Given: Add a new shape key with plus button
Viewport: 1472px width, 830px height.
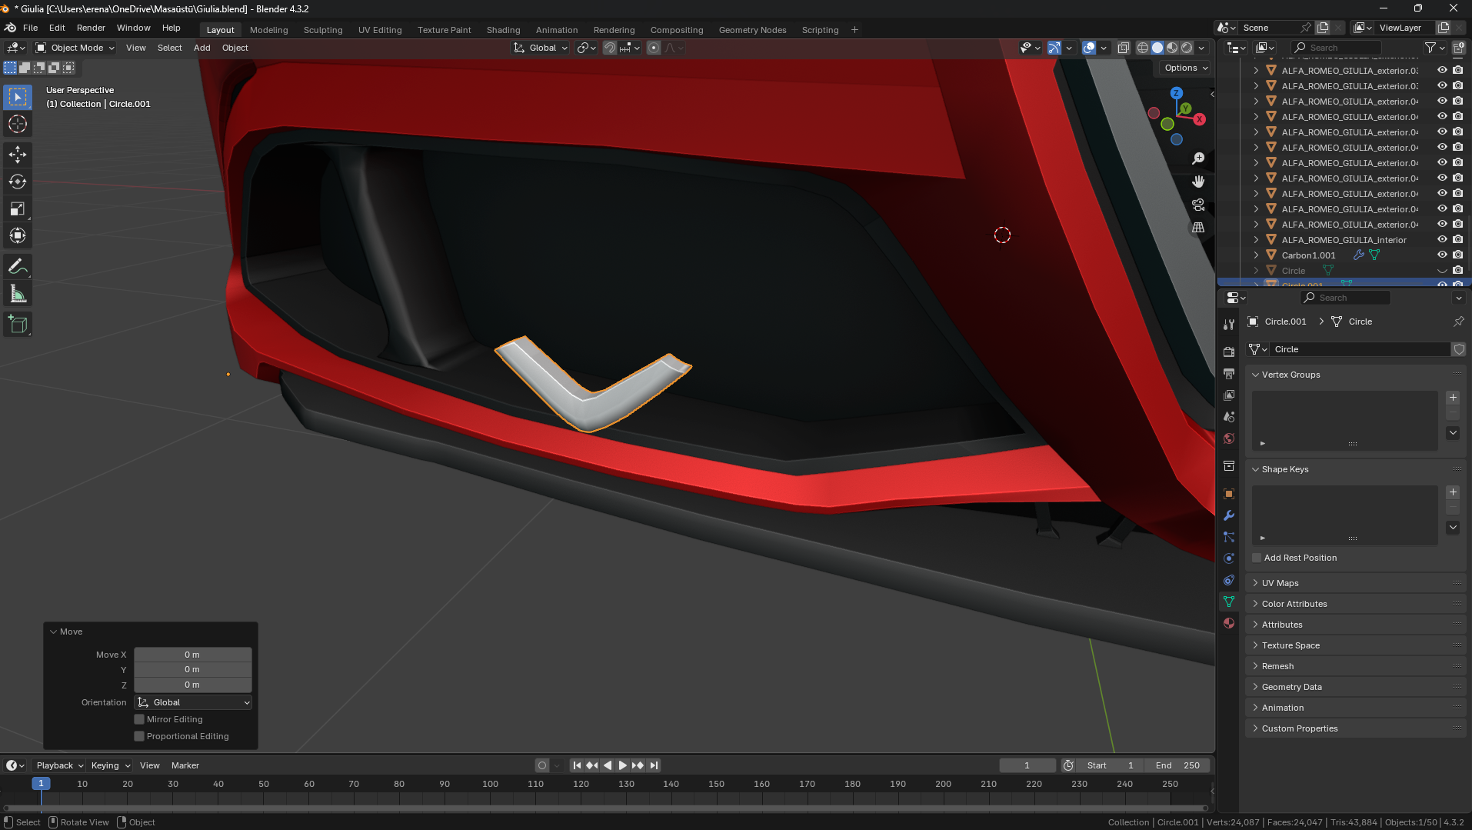Looking at the screenshot, I should click(1453, 492).
